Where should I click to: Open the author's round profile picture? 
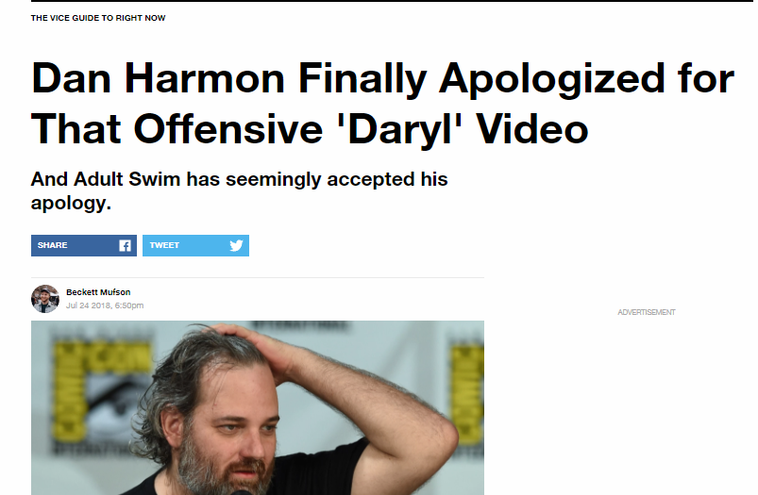pyautogui.click(x=45, y=299)
